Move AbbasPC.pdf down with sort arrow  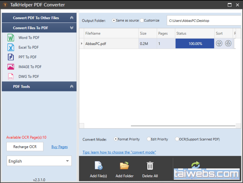[228, 43]
